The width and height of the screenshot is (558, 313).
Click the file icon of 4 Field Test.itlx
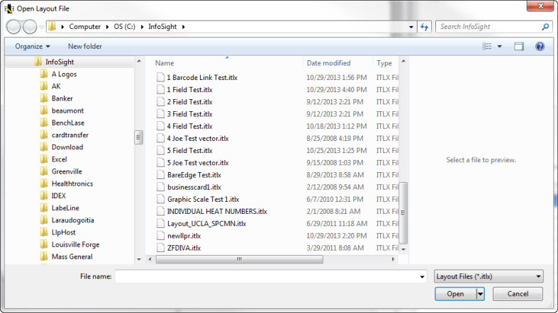161,126
